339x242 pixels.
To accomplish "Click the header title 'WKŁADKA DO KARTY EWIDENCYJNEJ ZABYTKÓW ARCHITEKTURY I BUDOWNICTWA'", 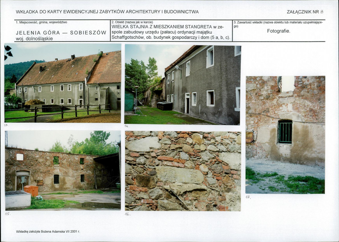I will (x=107, y=12).
